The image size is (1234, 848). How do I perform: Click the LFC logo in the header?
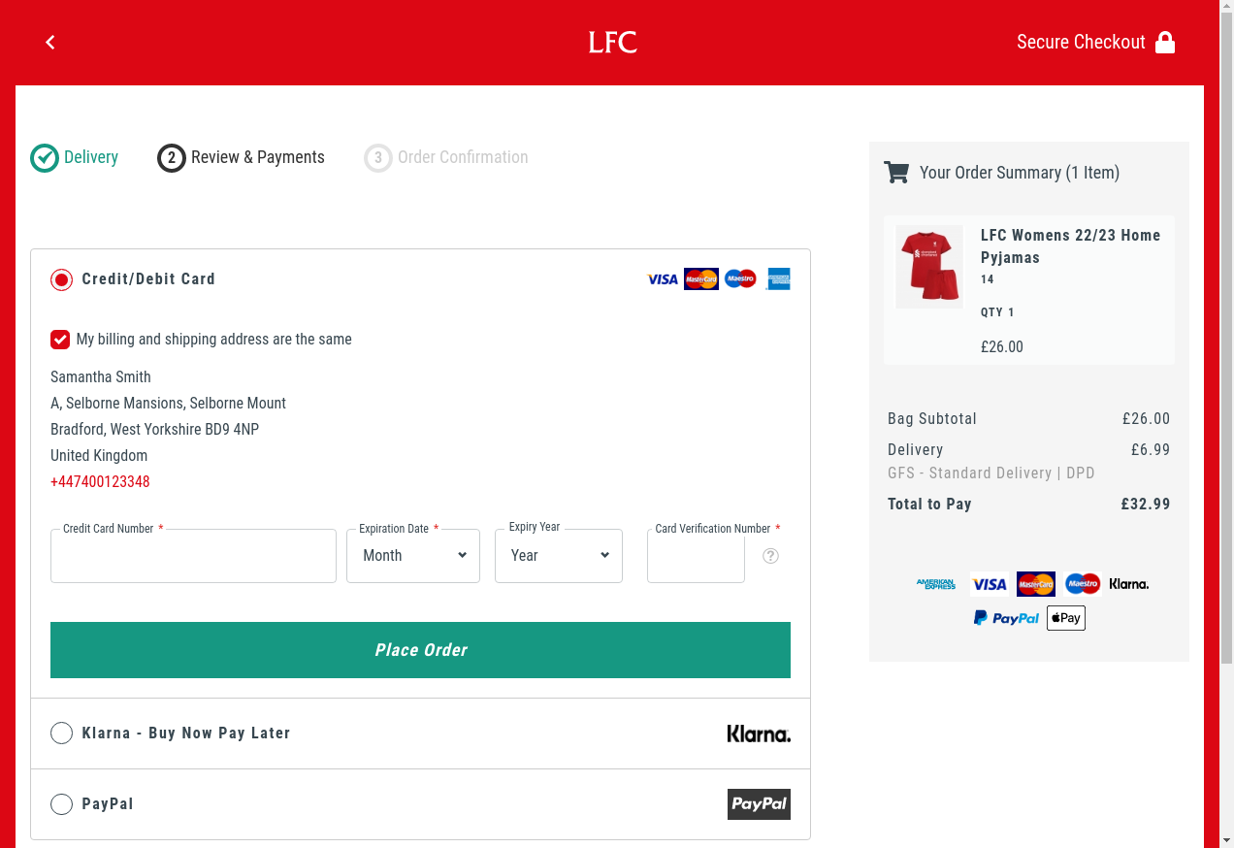(613, 43)
